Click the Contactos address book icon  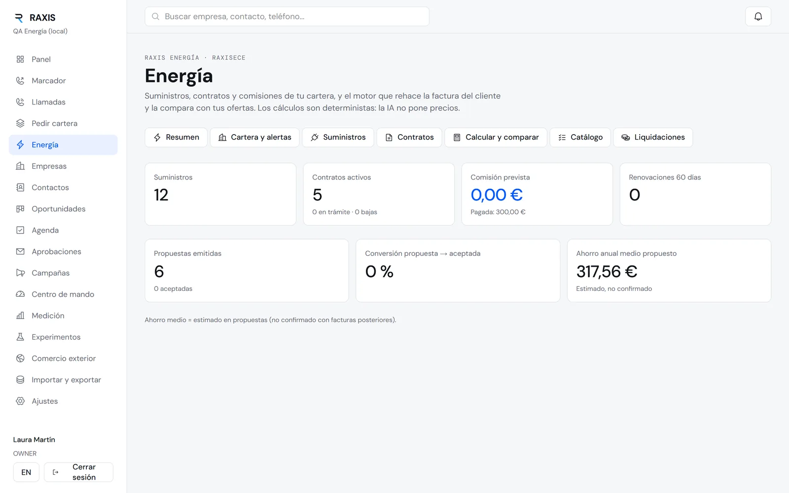click(x=20, y=187)
